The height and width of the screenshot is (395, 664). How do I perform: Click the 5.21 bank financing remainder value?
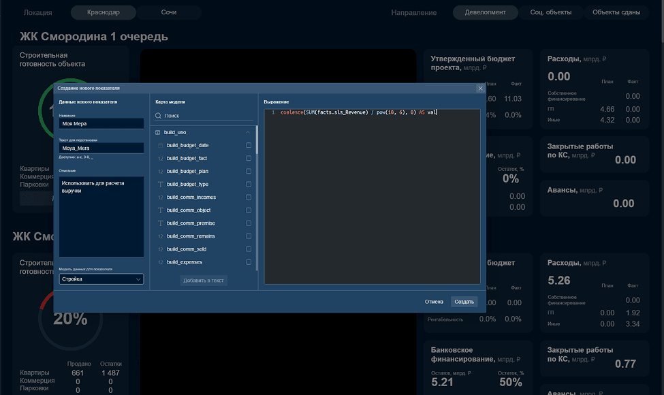coord(442,382)
